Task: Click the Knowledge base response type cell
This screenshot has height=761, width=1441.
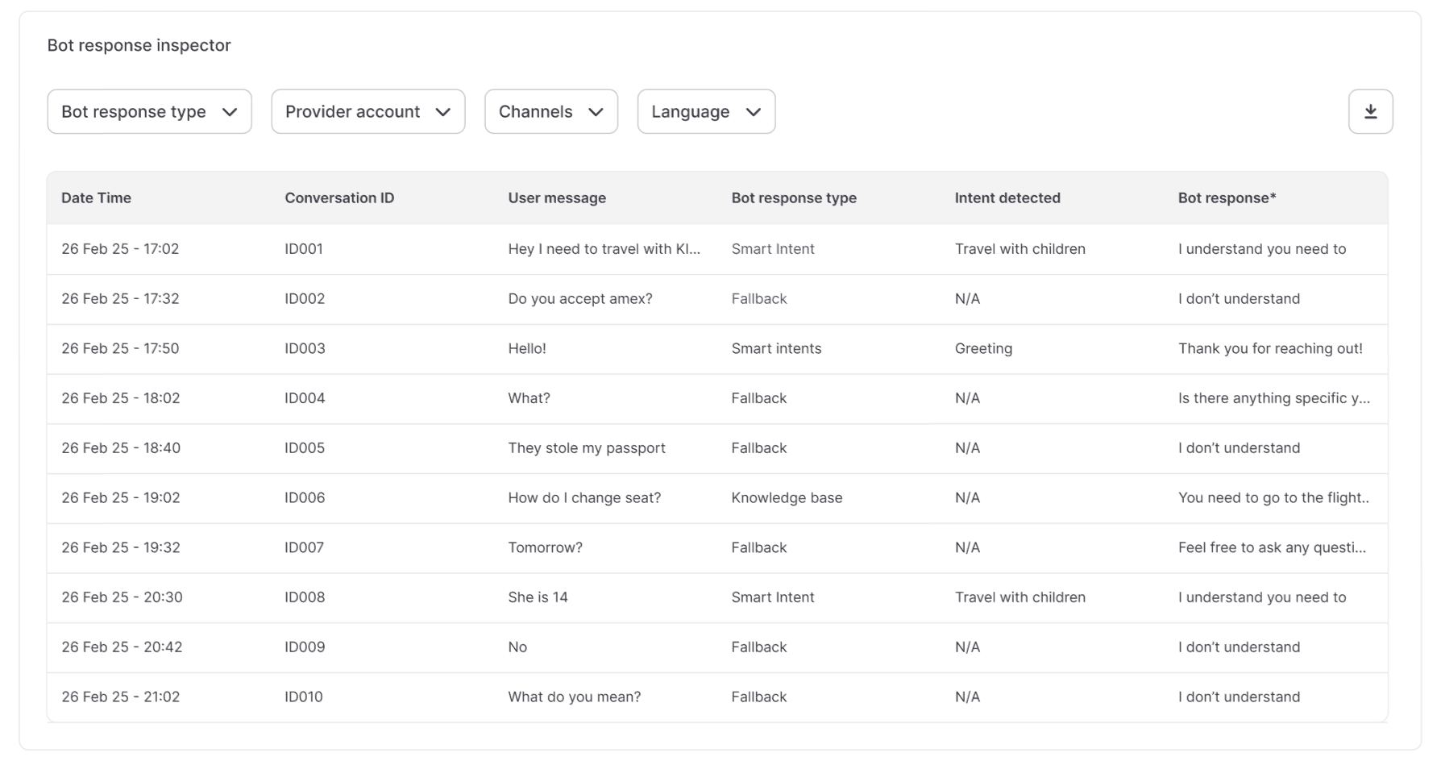Action: [x=787, y=497]
